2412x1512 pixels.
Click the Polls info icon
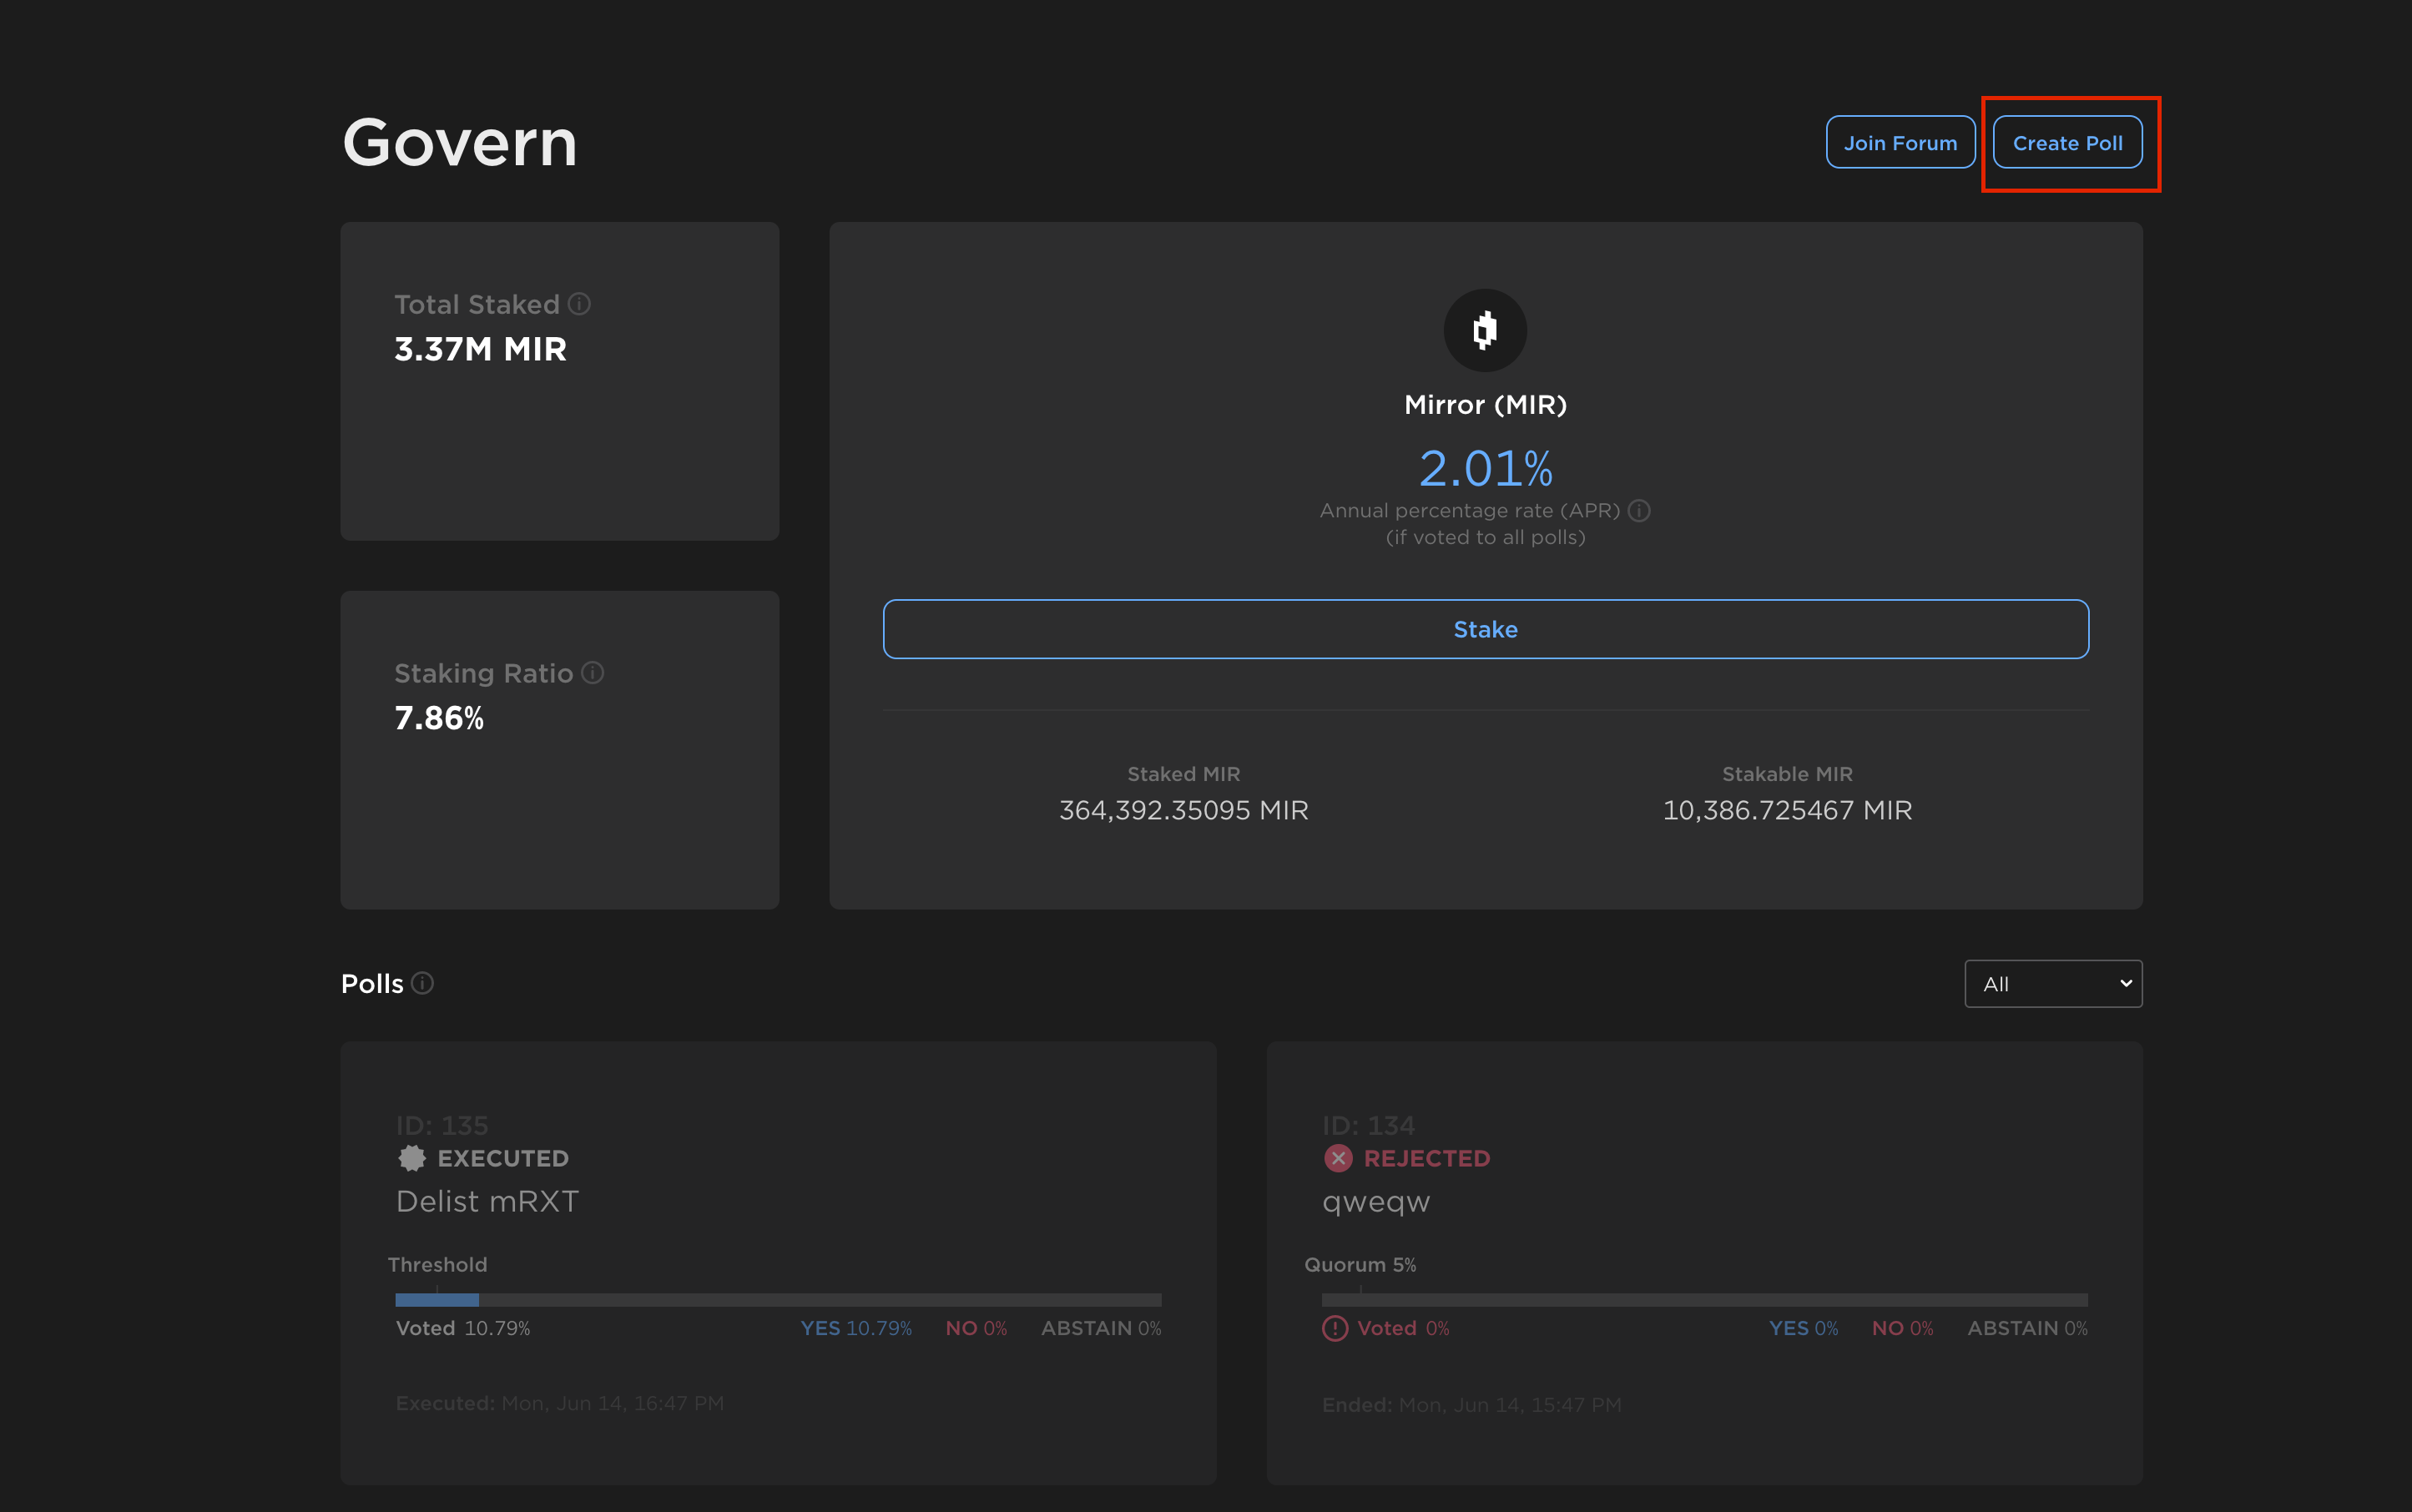point(423,983)
